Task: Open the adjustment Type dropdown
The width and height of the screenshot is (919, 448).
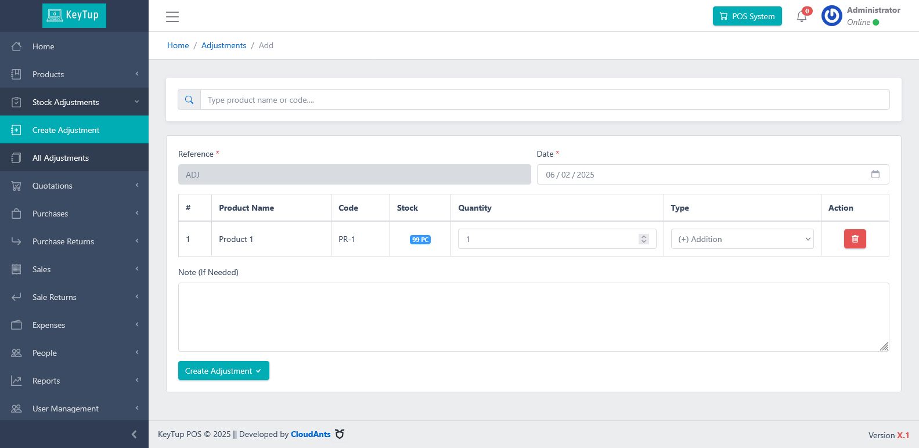Action: coord(742,239)
